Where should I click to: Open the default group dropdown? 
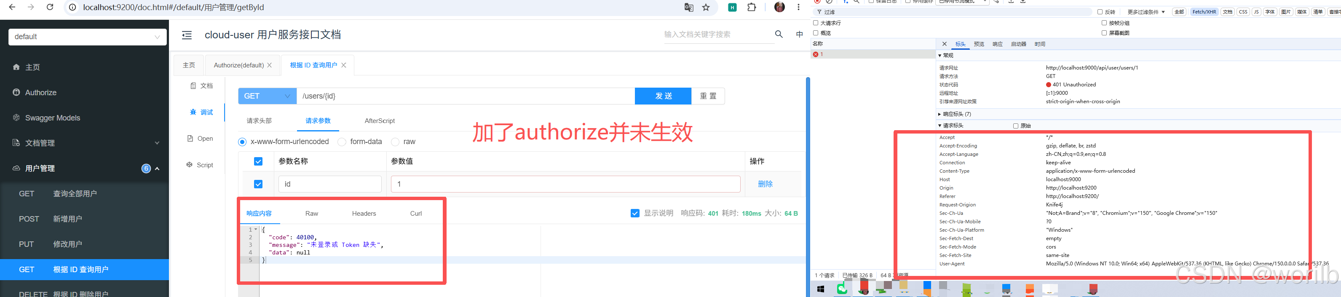click(88, 37)
